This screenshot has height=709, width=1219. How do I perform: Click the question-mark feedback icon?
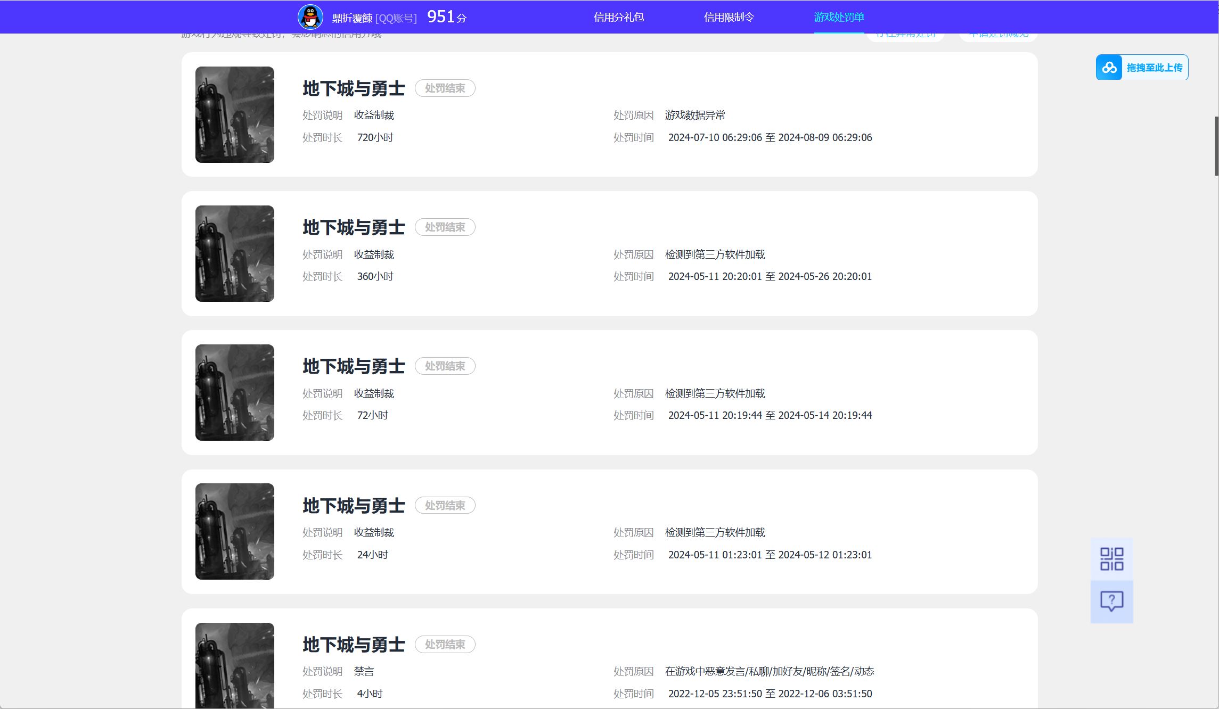pyautogui.click(x=1111, y=601)
